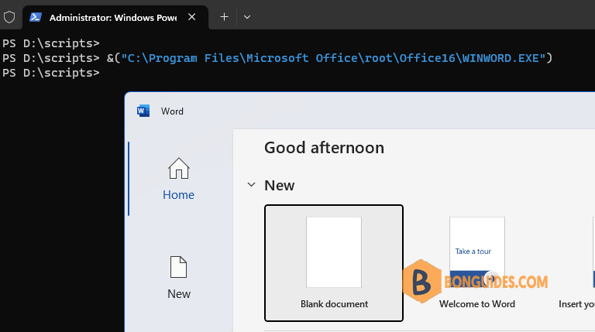The height and width of the screenshot is (332, 595).
Task: Open the Welcome to Word tour template
Action: coord(477,263)
